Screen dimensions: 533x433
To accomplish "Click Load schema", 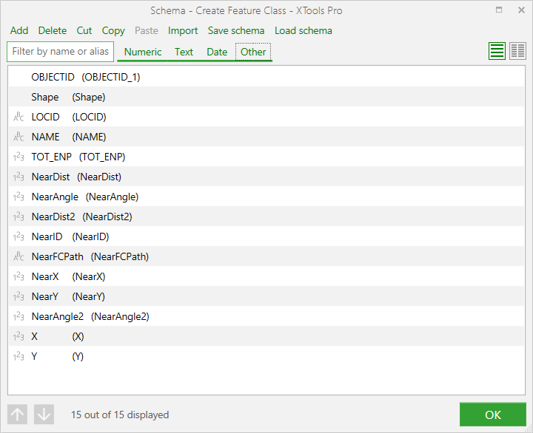I will coord(304,30).
